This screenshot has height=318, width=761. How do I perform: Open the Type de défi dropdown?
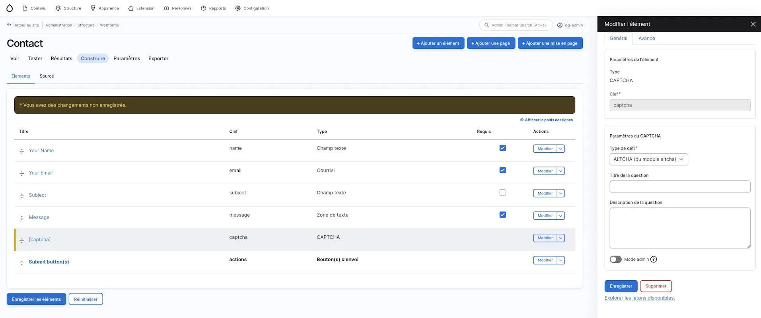coord(649,159)
